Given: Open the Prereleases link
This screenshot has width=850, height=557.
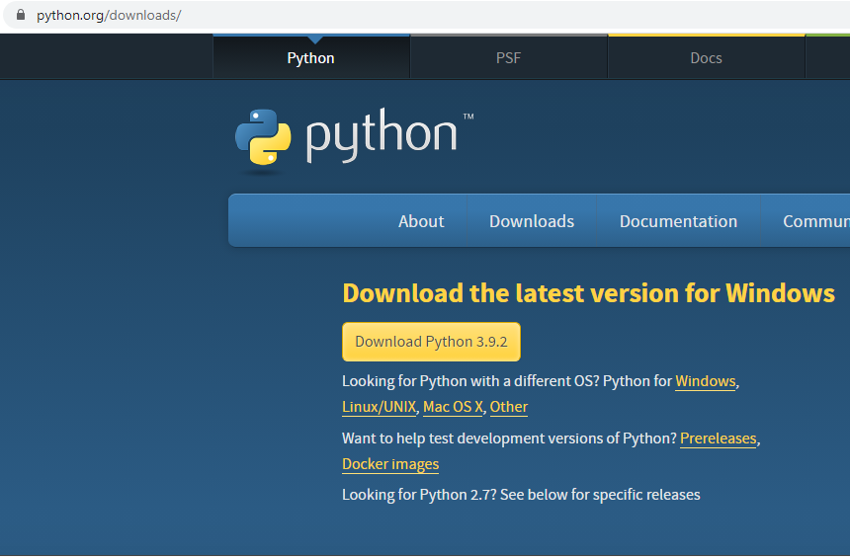Looking at the screenshot, I should (x=719, y=438).
